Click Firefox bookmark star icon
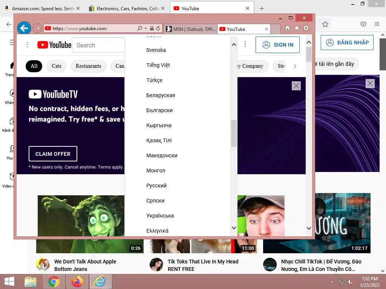Screen dimensions: 386x289 [325, 24]
